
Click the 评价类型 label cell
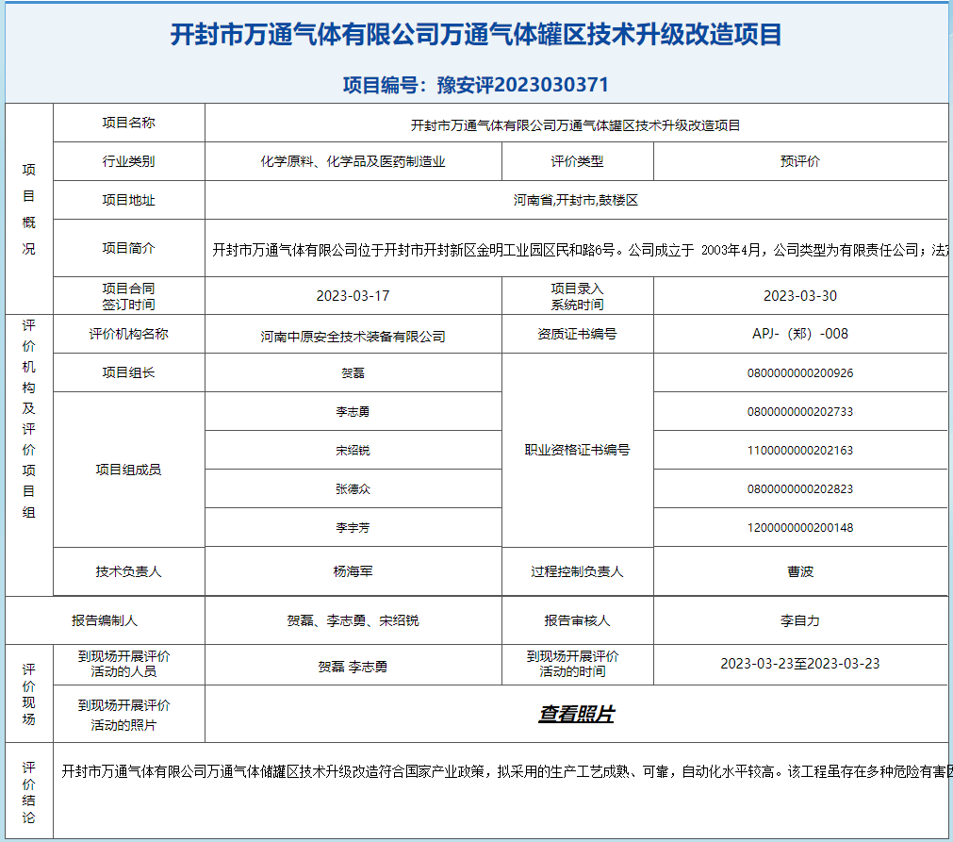click(x=578, y=162)
